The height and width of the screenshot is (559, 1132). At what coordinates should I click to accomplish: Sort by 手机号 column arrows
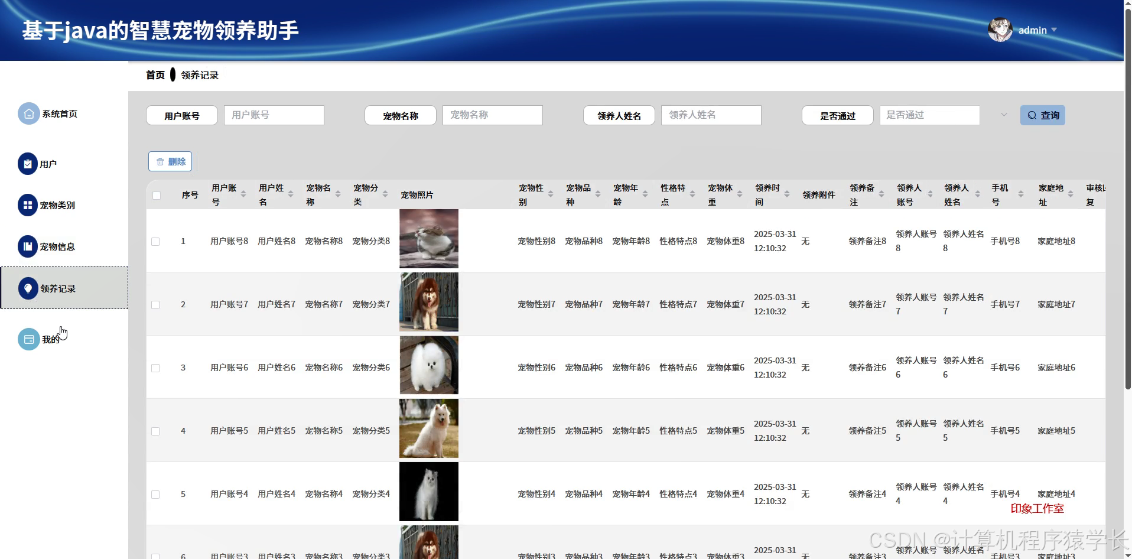(x=1020, y=194)
